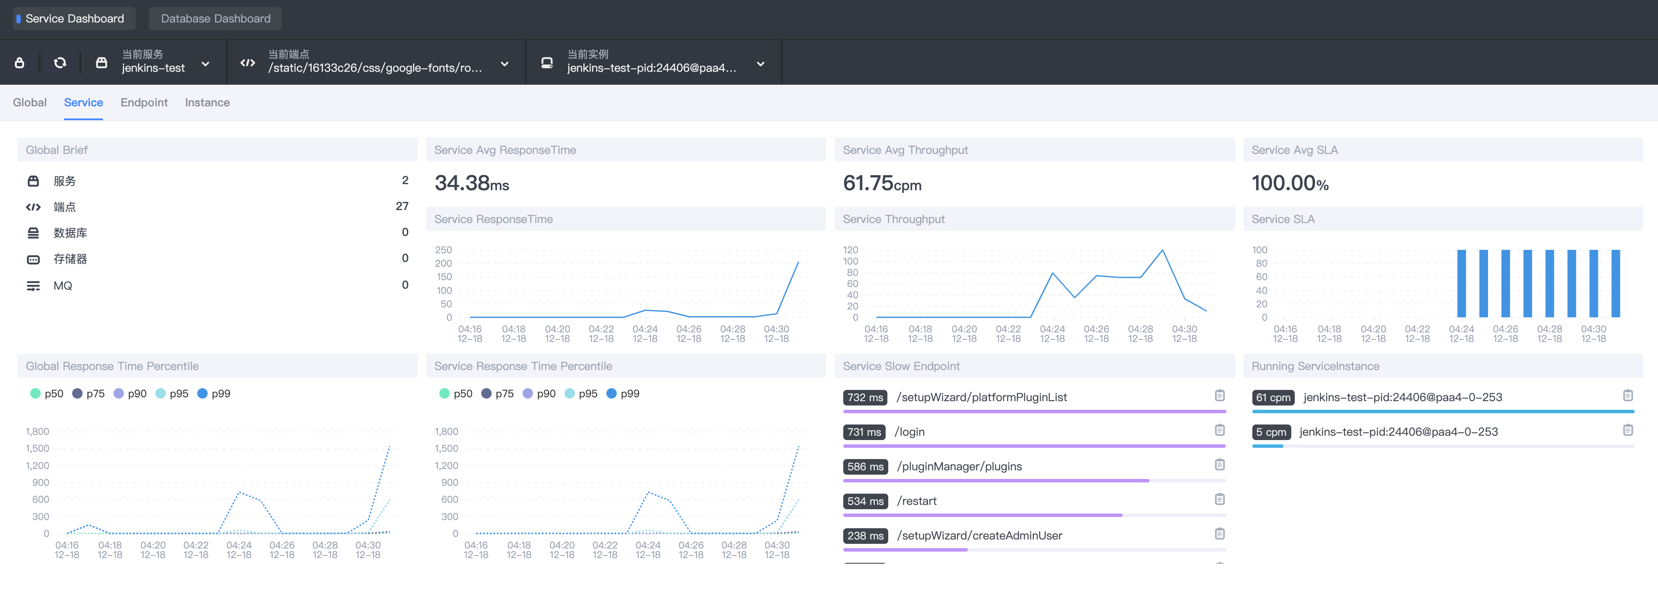The image size is (1658, 600).
Task: Click the last bar in Service SLA chart
Action: [1616, 283]
